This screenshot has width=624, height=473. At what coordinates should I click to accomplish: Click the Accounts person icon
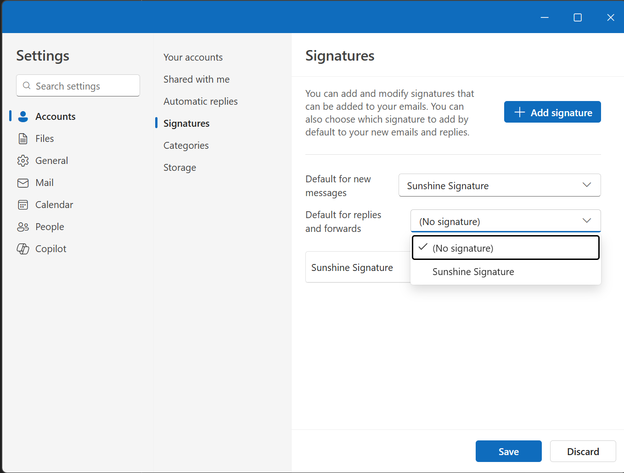23,117
